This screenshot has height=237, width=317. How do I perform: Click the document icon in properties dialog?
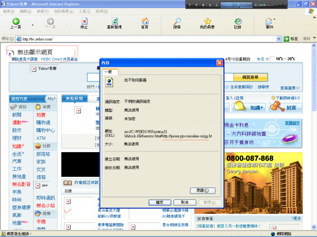(109, 82)
